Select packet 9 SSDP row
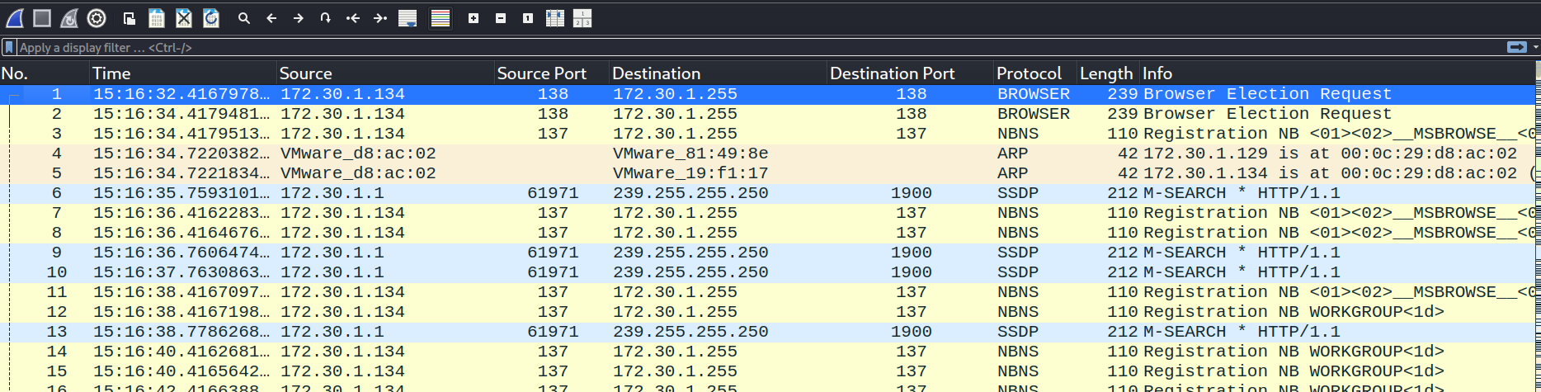Screen dimensions: 1541x392 pos(767,253)
